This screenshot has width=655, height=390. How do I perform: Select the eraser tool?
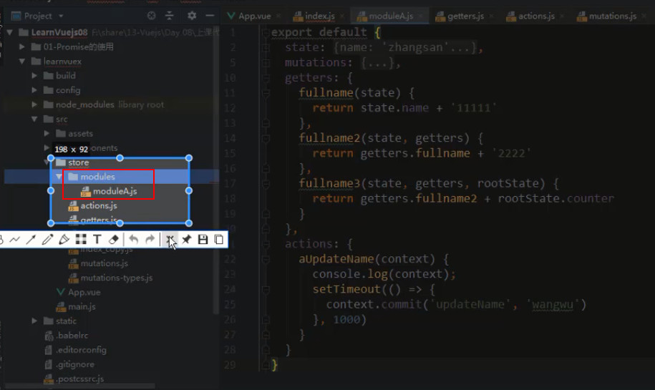point(114,239)
